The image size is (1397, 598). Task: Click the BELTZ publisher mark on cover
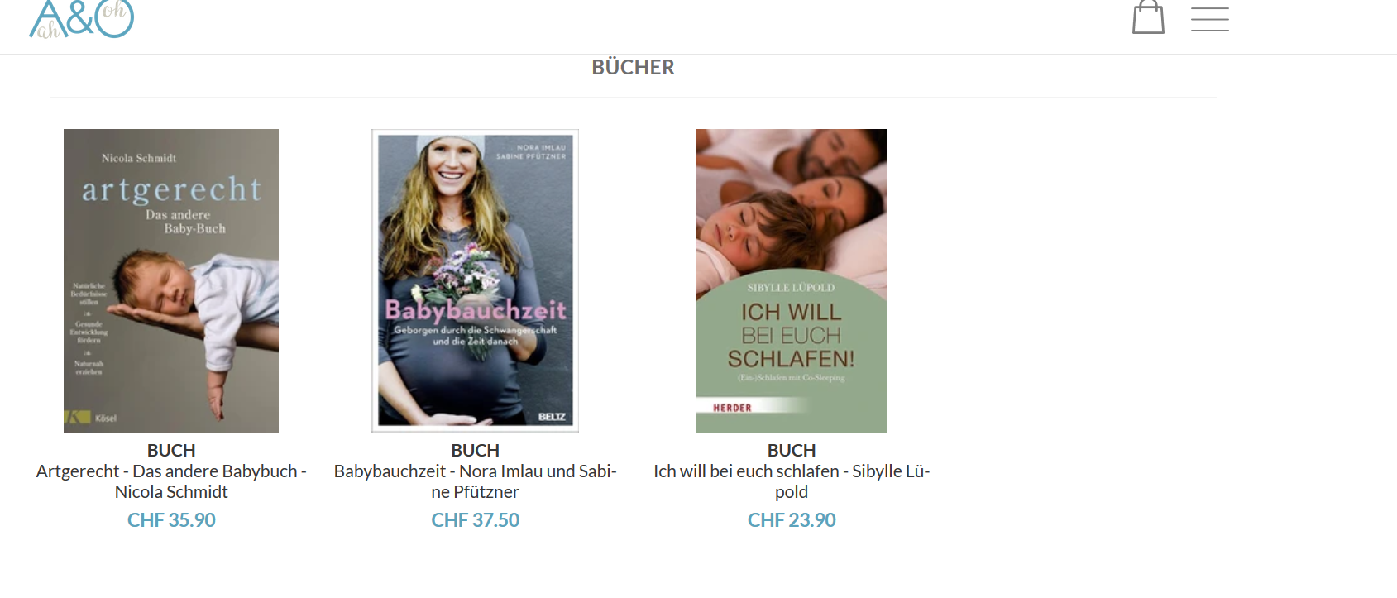coord(552,417)
